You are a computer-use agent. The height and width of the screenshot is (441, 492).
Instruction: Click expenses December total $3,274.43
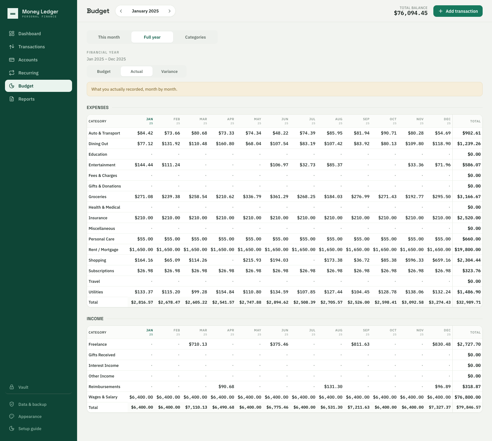point(440,302)
